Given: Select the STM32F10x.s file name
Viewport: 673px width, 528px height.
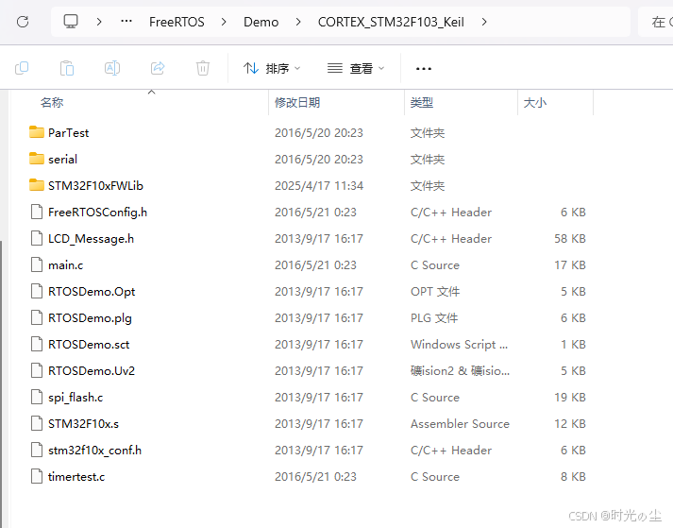Looking at the screenshot, I should [83, 424].
